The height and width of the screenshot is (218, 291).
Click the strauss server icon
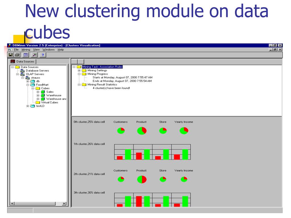28,78
